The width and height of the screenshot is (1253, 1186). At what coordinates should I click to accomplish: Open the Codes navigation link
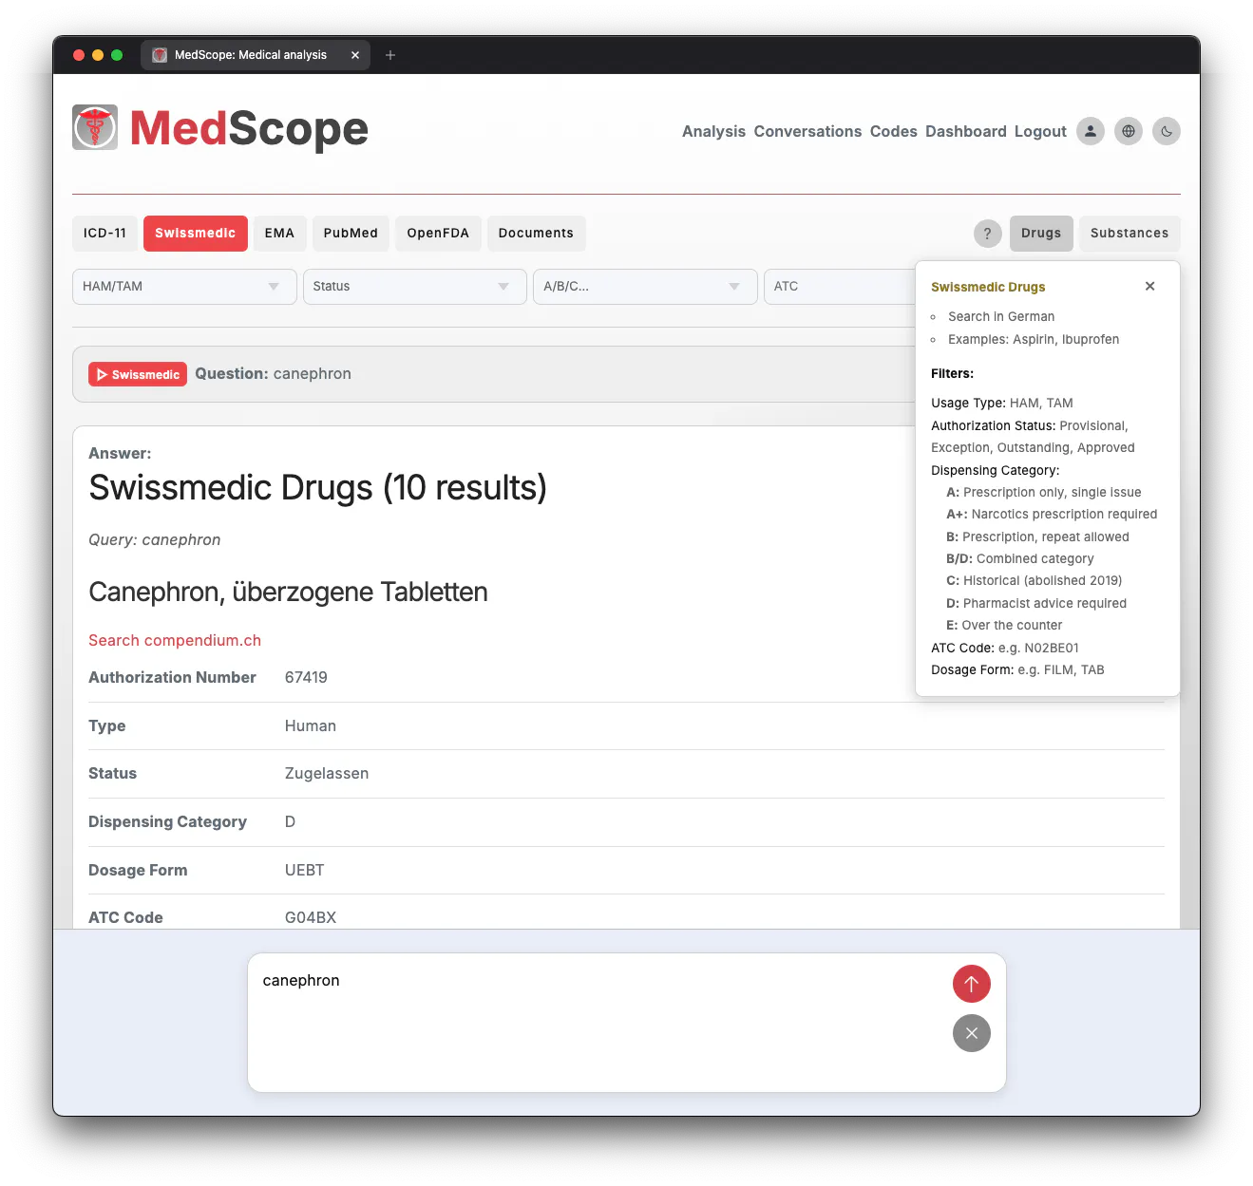click(894, 132)
